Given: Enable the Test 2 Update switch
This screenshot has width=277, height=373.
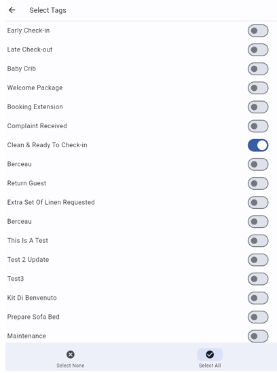Looking at the screenshot, I should 258,260.
